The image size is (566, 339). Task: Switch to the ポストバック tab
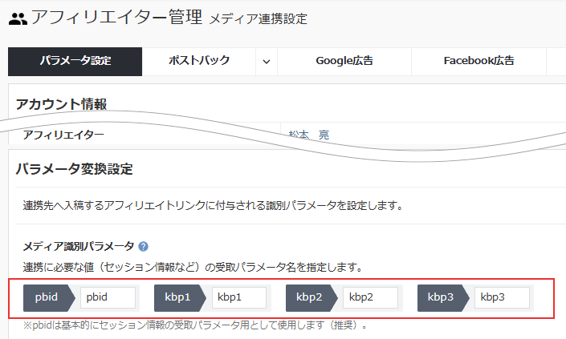point(199,61)
